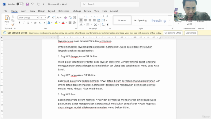211x119 pixels.
Task: Toggle character border icon
Action: click(x=74, y=17)
